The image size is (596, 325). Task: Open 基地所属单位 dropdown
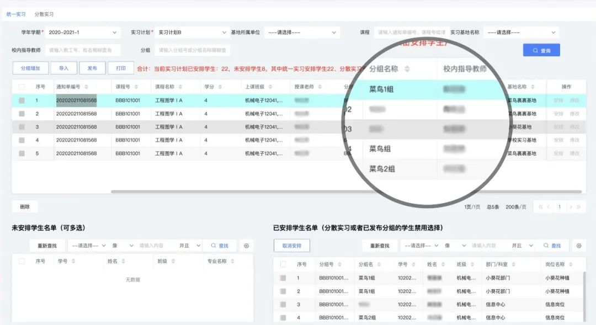click(302, 33)
